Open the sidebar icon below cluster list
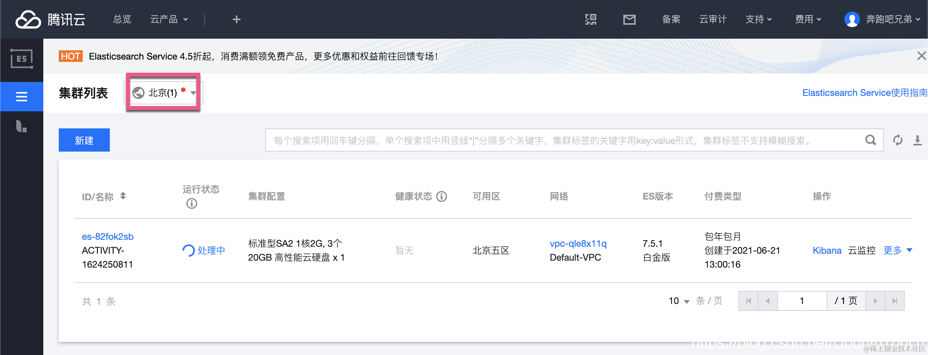Image resolution: width=928 pixels, height=355 pixels. (x=22, y=126)
